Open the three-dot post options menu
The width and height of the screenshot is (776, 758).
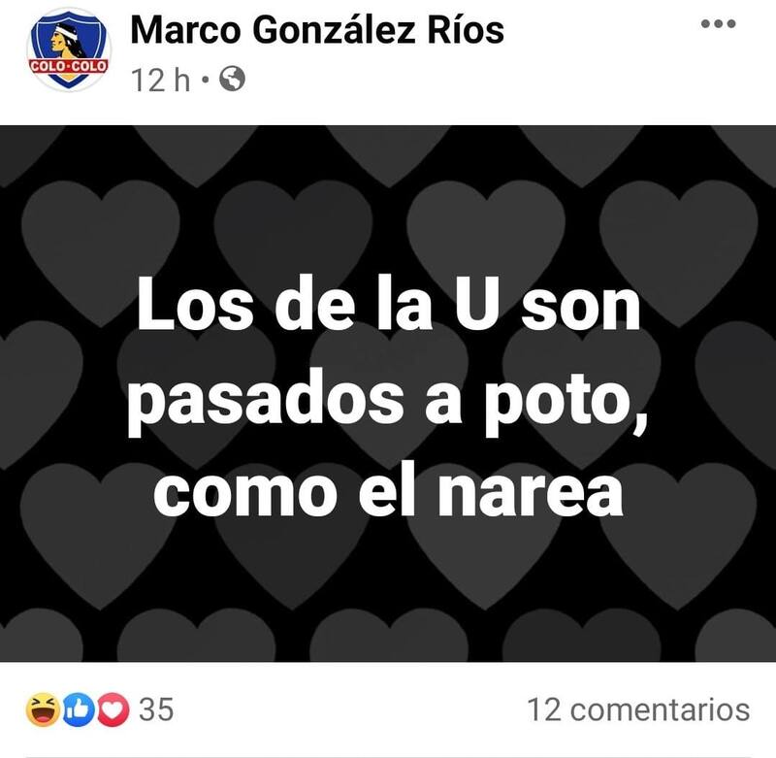[718, 23]
